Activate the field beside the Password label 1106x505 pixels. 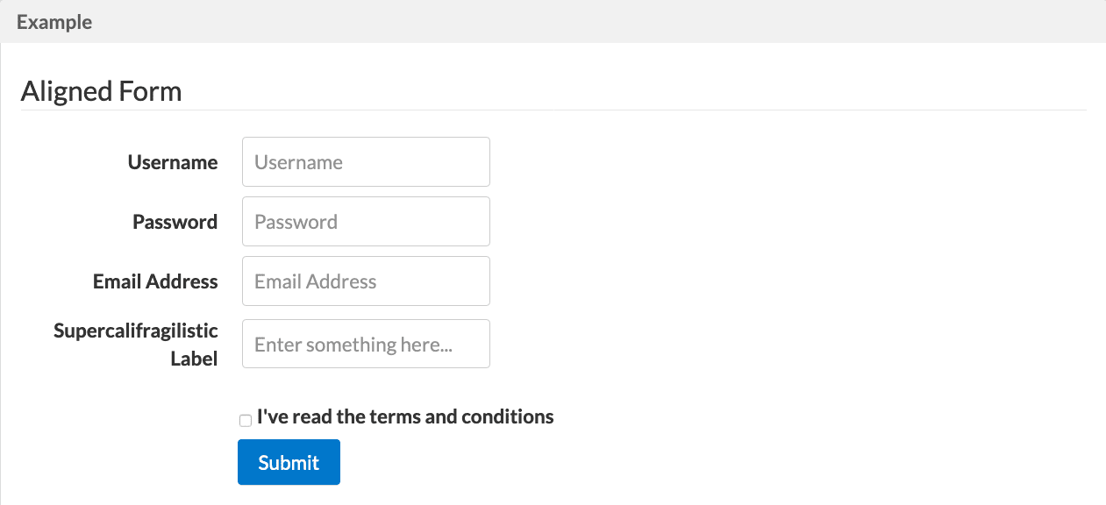click(366, 221)
